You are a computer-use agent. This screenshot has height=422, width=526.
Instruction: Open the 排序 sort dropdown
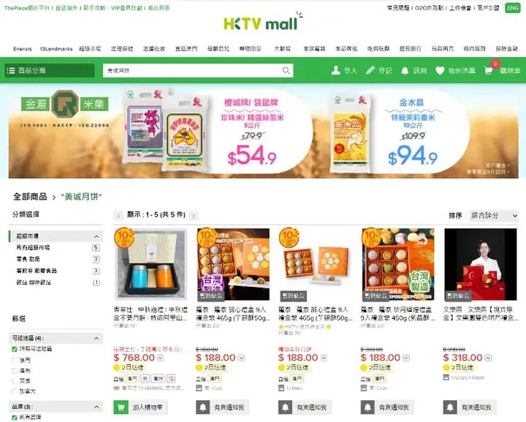pyautogui.click(x=493, y=215)
